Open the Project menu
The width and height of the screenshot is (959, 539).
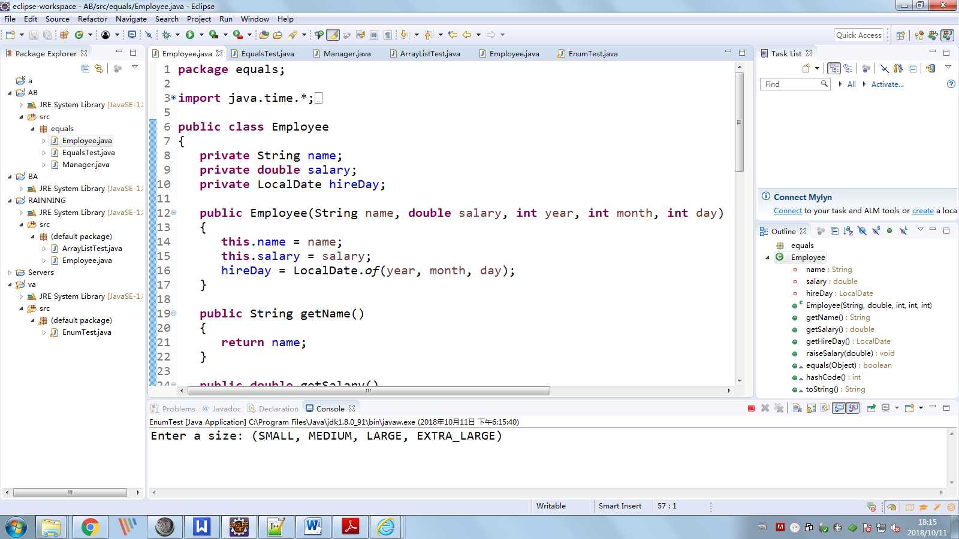point(199,19)
